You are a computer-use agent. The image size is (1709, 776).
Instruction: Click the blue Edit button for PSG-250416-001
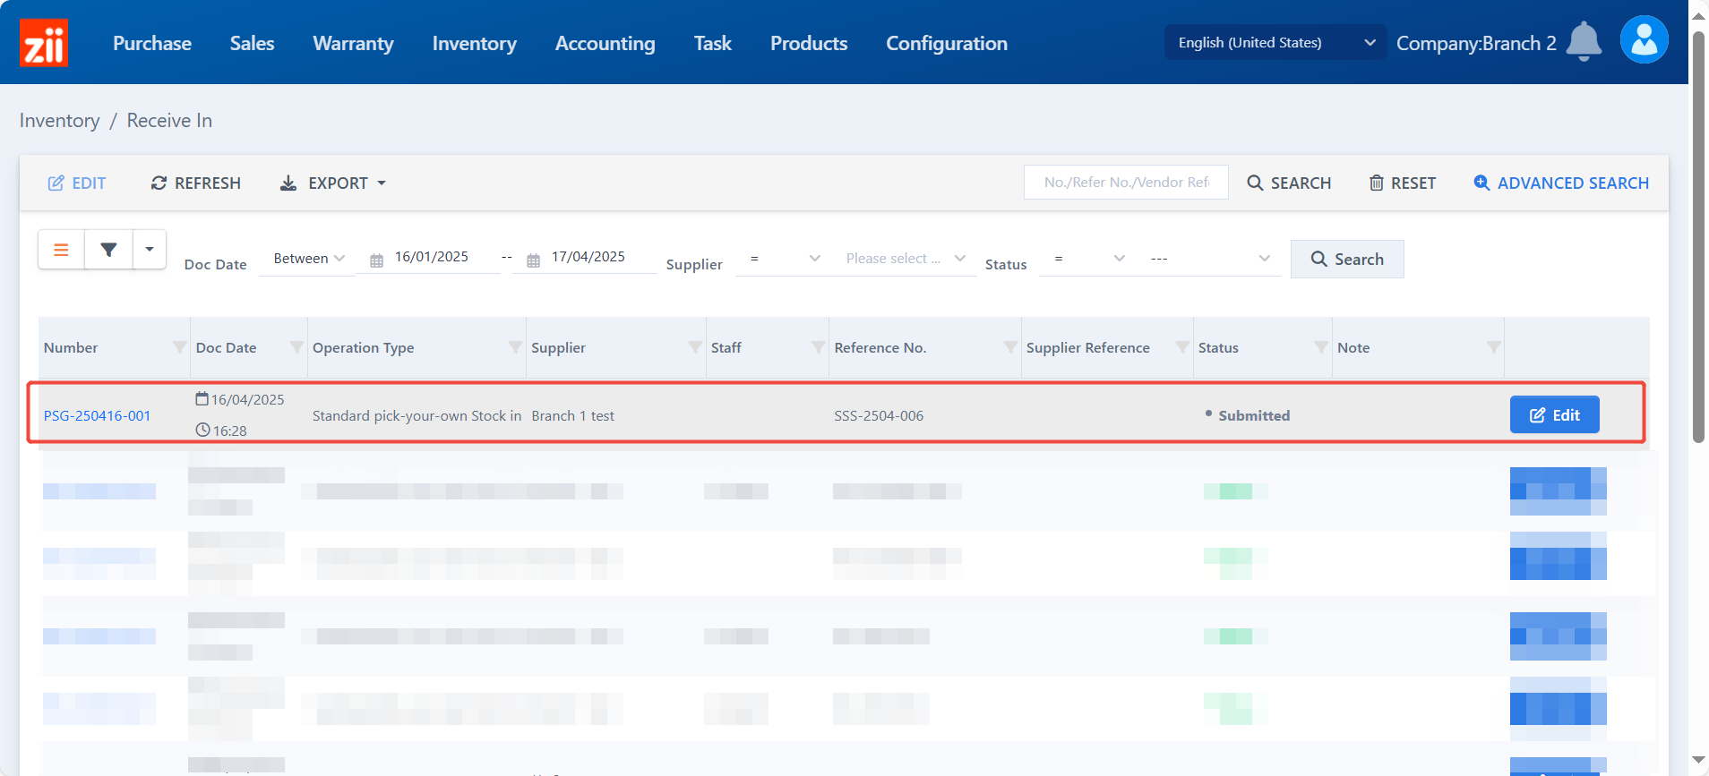click(1554, 415)
